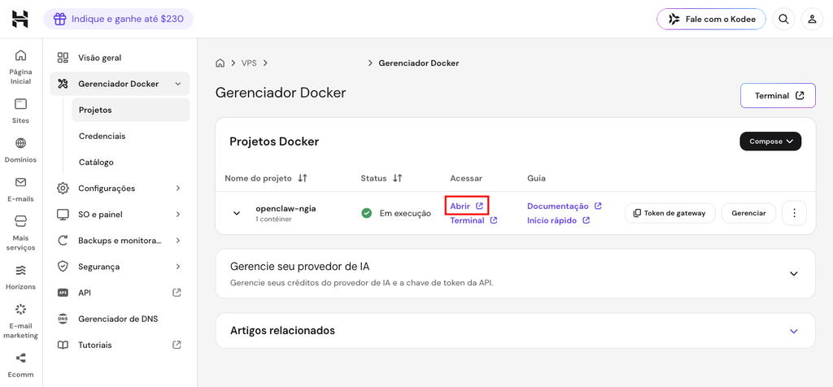Open the Documentação link
This screenshot has height=387, width=833.
pyautogui.click(x=565, y=206)
